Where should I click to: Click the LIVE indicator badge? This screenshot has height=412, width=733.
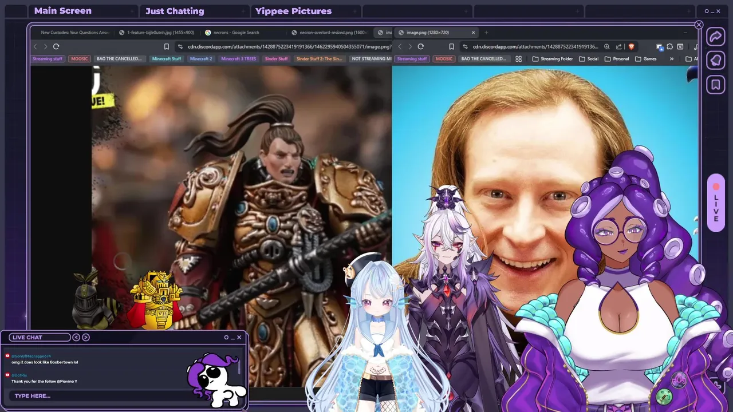click(x=716, y=203)
